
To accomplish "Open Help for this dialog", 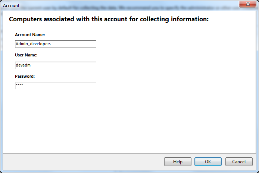I will 178,162.
